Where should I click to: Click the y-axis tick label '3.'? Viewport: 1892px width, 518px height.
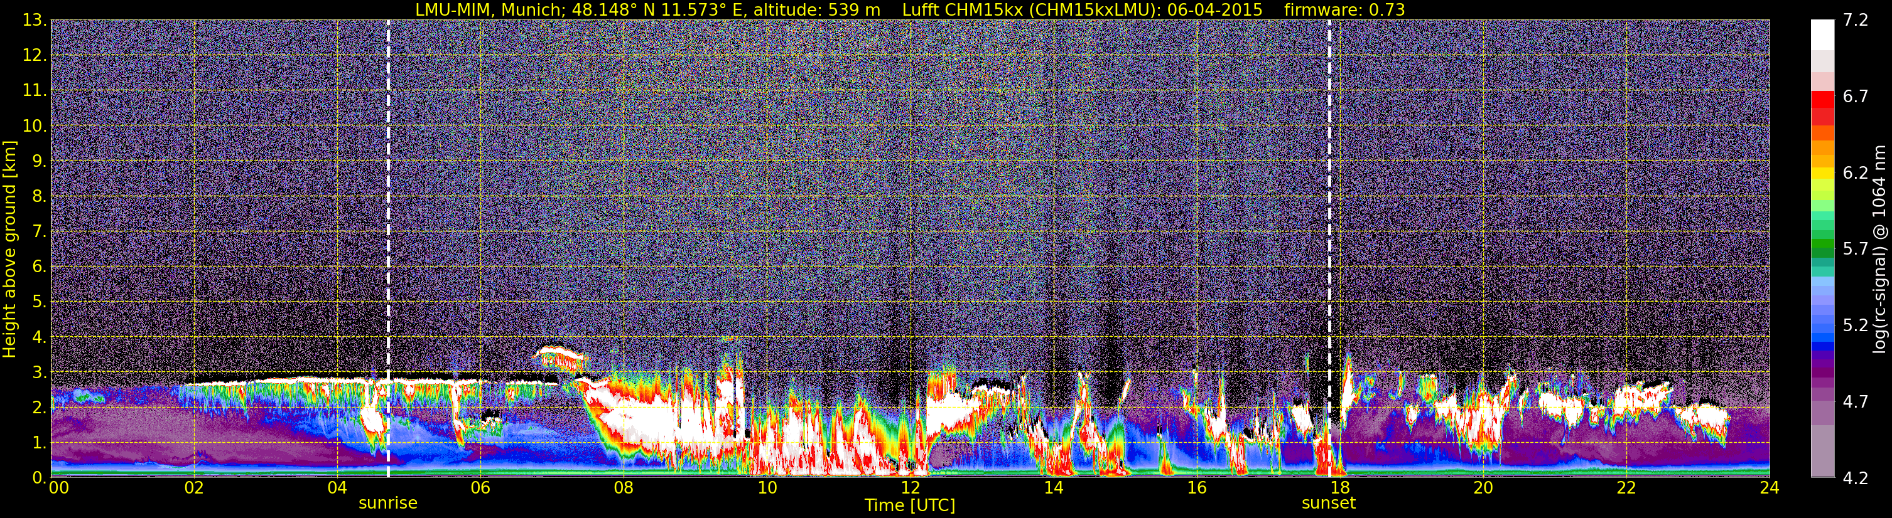click(39, 373)
